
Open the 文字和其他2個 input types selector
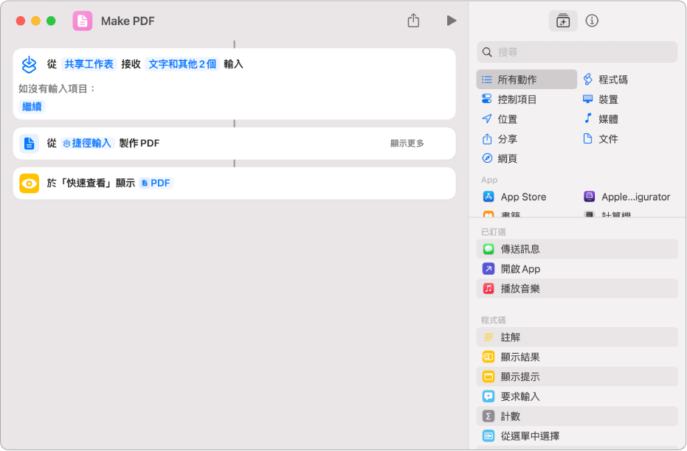182,64
